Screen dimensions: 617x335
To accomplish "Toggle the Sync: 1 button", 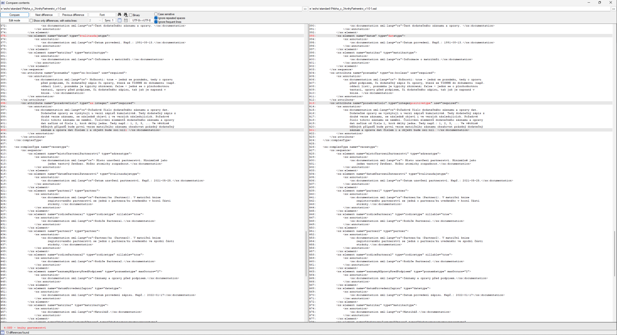I will coord(109,20).
